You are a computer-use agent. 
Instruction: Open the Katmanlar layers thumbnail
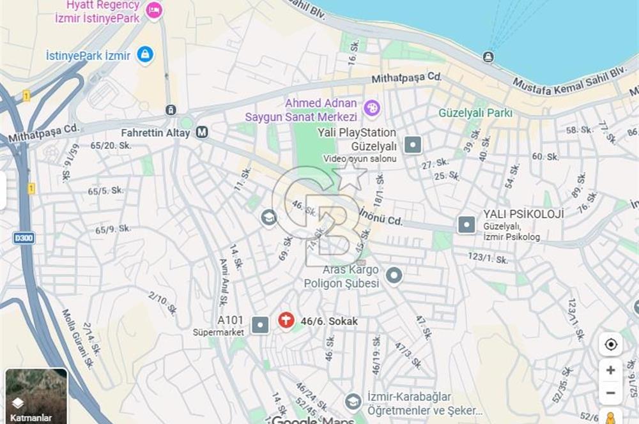coord(36,397)
